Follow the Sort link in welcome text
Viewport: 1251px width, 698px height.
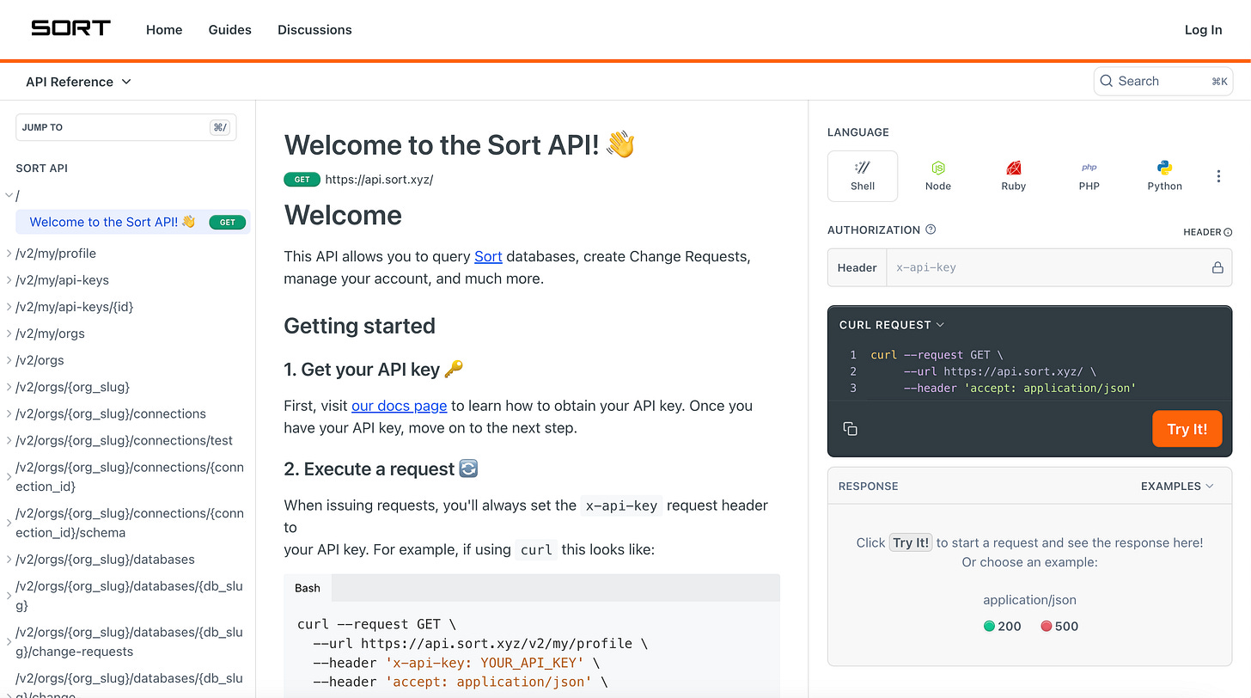[488, 256]
